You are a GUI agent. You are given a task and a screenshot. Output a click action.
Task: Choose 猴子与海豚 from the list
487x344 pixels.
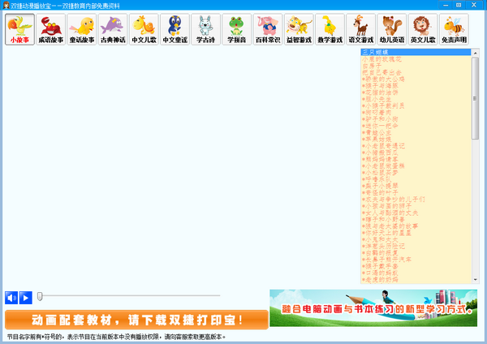tap(416, 86)
